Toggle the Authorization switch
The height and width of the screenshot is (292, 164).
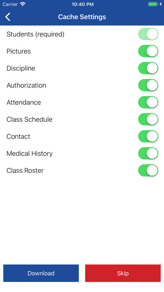148,85
